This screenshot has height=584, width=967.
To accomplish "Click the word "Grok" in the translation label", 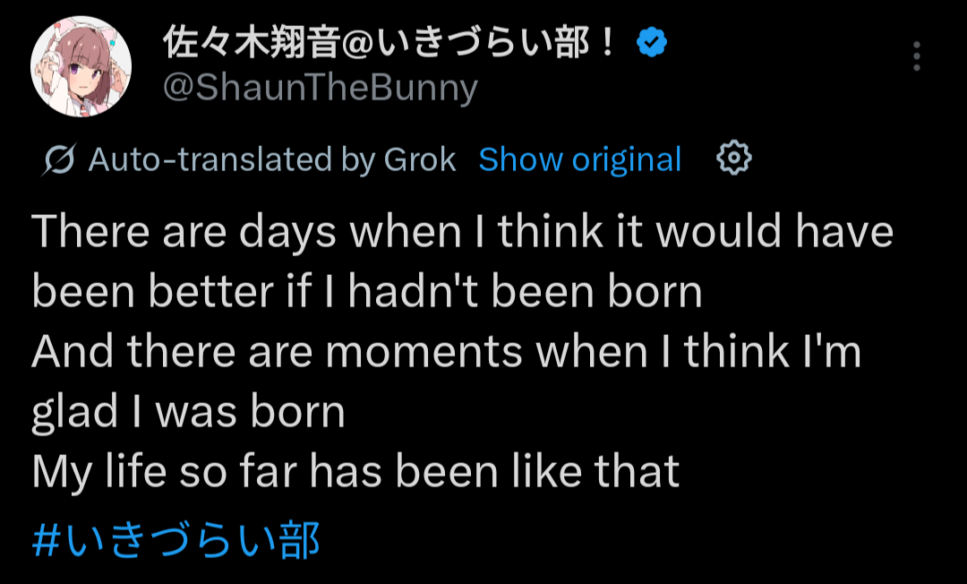I will click(419, 159).
